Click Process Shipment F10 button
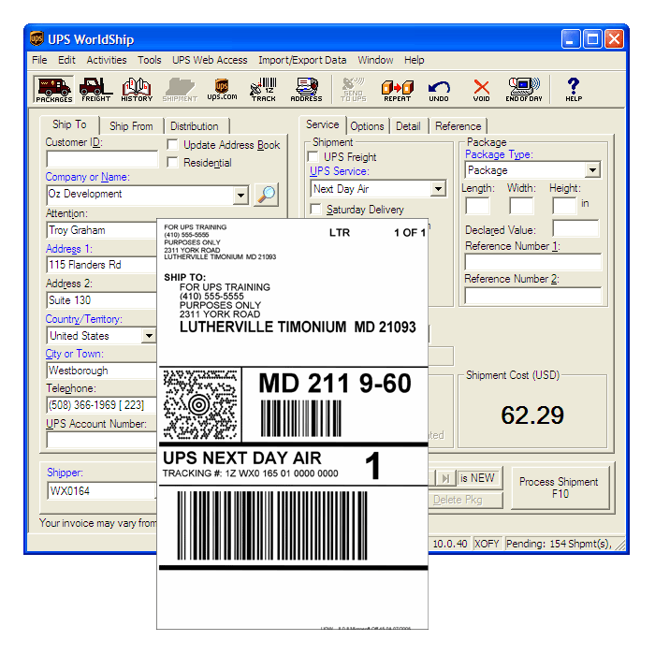 coord(560,488)
